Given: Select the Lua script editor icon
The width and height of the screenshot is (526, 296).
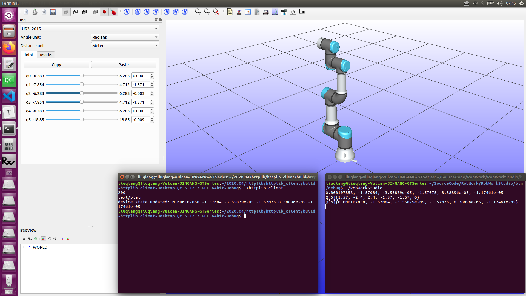Looking at the screenshot, I should point(302,12).
